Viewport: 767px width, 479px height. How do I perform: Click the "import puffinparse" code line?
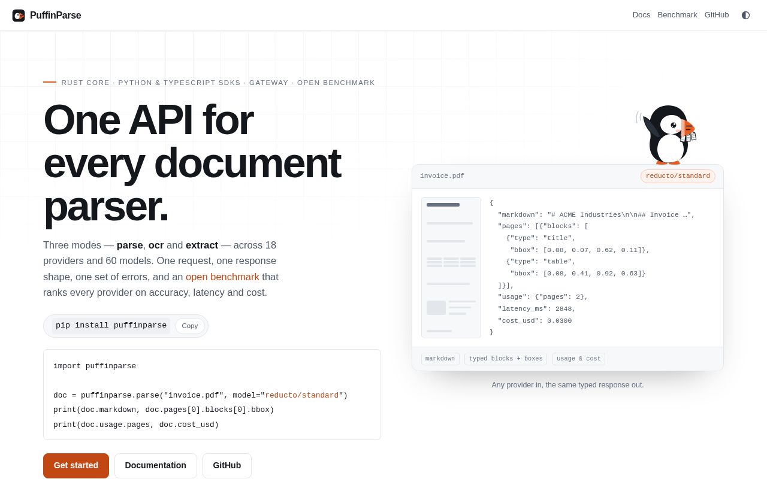[95, 366]
